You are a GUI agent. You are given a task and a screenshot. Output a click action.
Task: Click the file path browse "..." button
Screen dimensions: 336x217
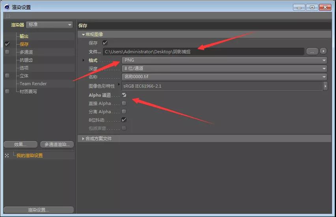312,52
